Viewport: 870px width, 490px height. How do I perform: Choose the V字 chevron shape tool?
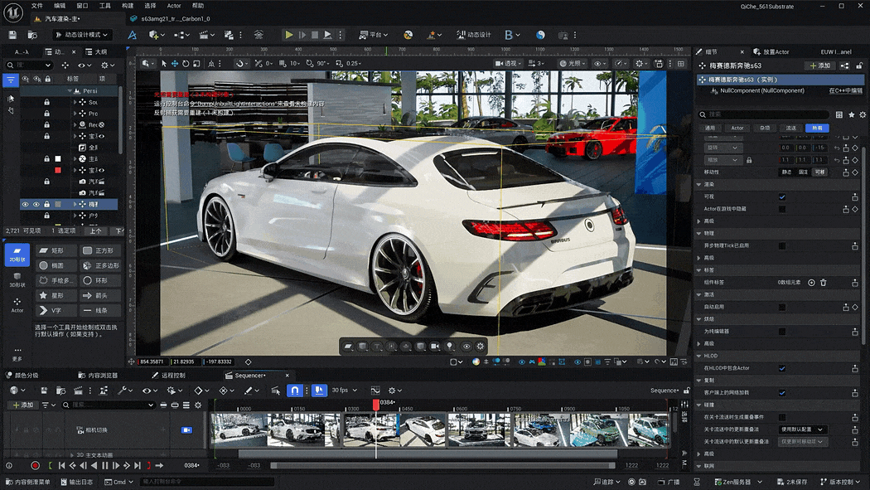pyautogui.click(x=56, y=311)
